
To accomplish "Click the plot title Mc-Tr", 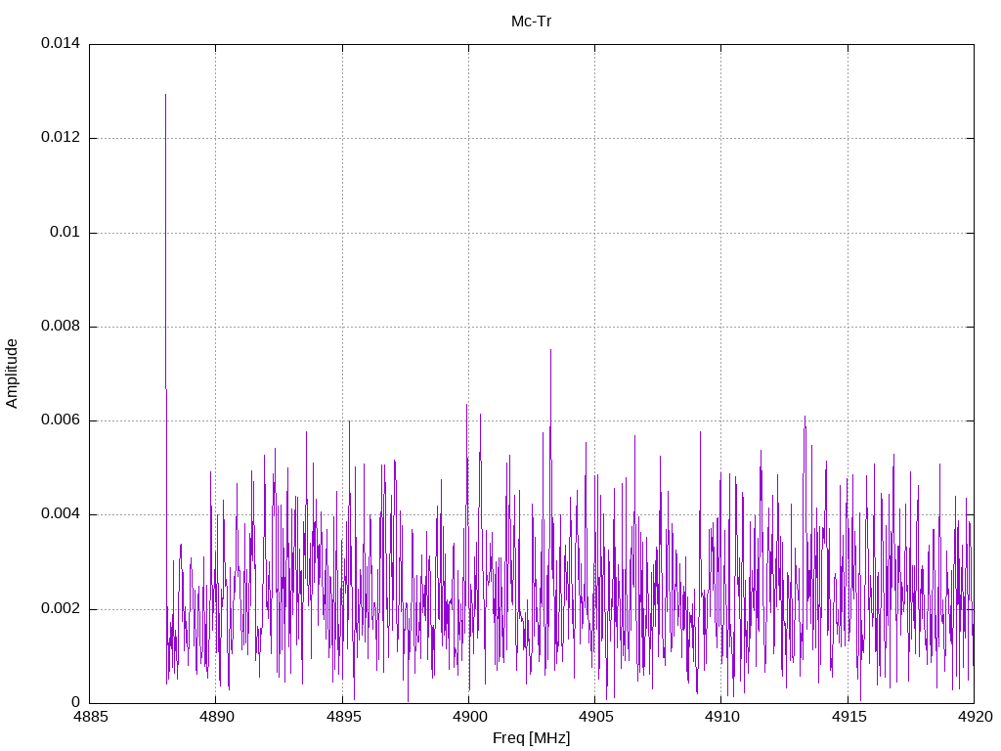I will 531,21.
